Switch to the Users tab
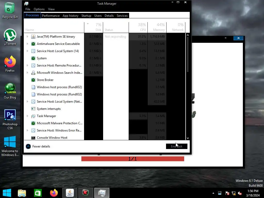The height and width of the screenshot is (198, 264). tap(98, 16)
